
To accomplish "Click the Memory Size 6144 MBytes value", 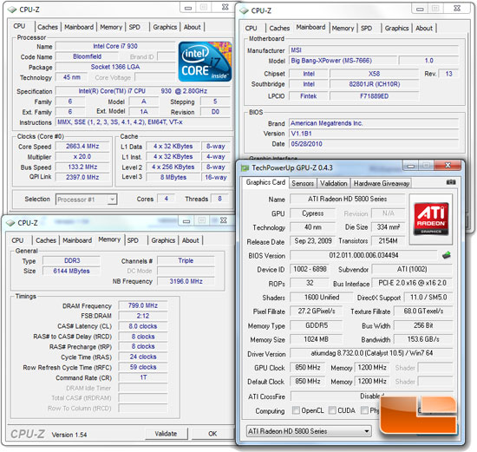I will pos(71,272).
